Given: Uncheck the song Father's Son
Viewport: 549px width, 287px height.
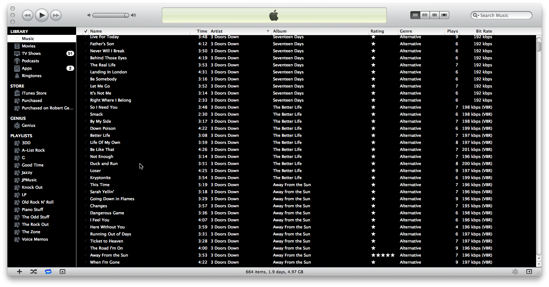Looking at the screenshot, I should click(86, 44).
